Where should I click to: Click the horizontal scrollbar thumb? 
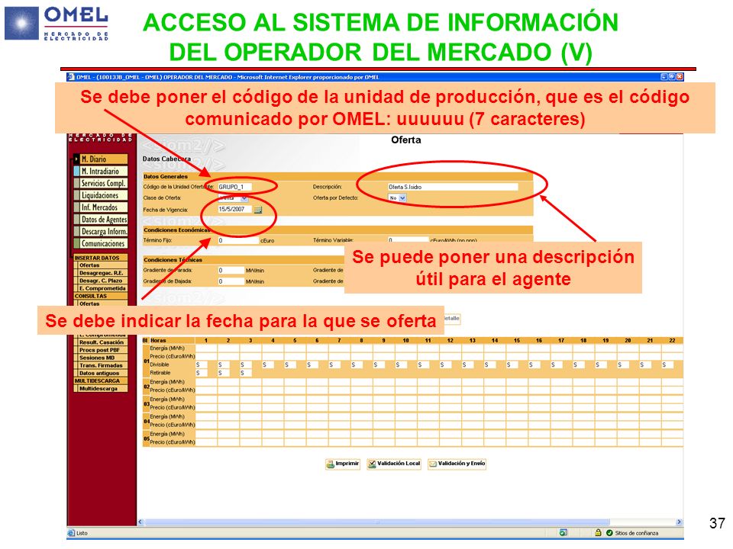pyautogui.click(x=376, y=522)
